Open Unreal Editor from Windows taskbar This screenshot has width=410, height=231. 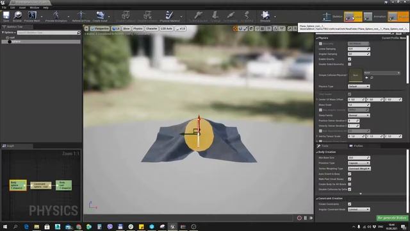[172, 227]
